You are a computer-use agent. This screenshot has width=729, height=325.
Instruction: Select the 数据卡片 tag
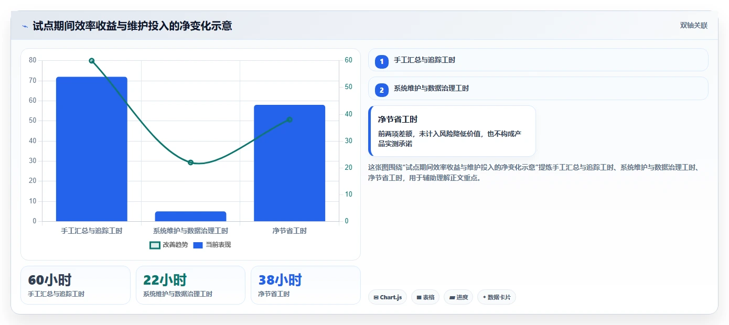pos(497,297)
